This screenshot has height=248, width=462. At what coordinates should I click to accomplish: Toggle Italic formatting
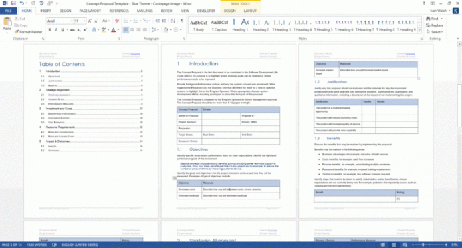[56, 30]
